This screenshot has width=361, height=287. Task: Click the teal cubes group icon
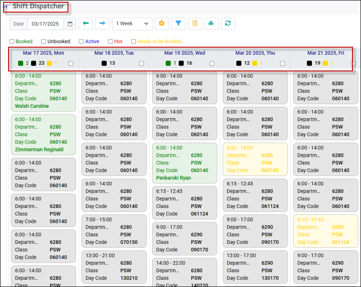(212, 24)
